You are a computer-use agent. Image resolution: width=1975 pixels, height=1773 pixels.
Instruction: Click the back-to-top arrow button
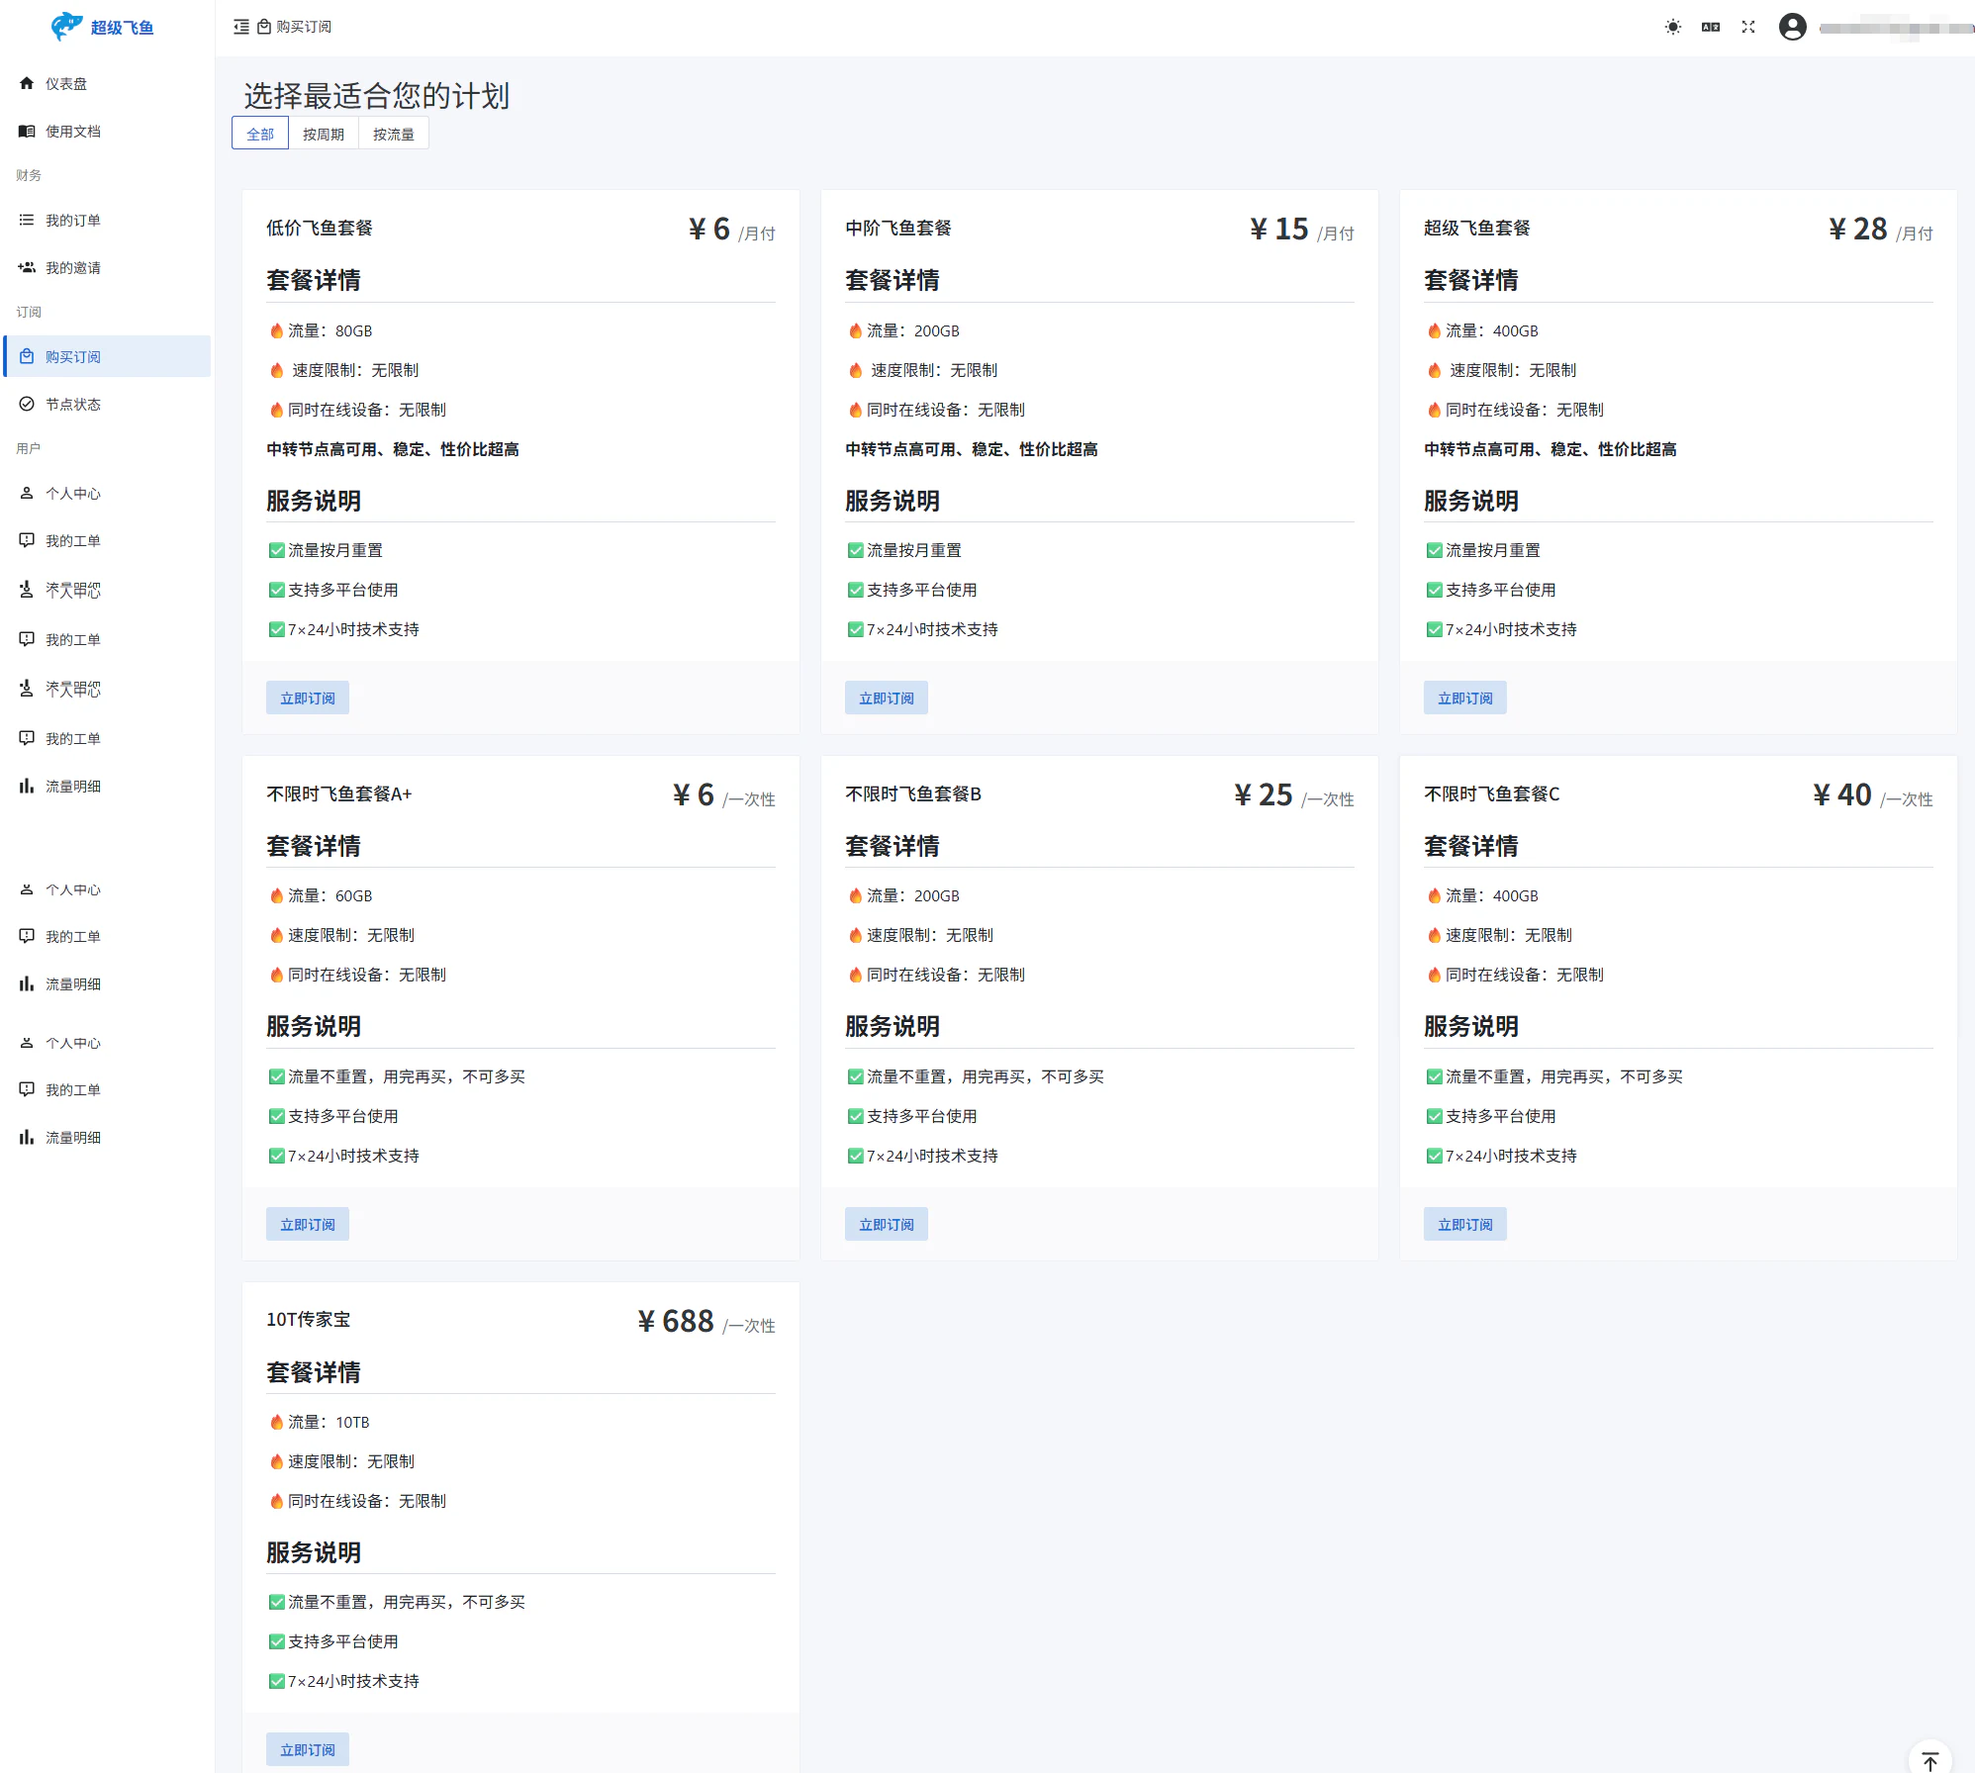coord(1929,1759)
